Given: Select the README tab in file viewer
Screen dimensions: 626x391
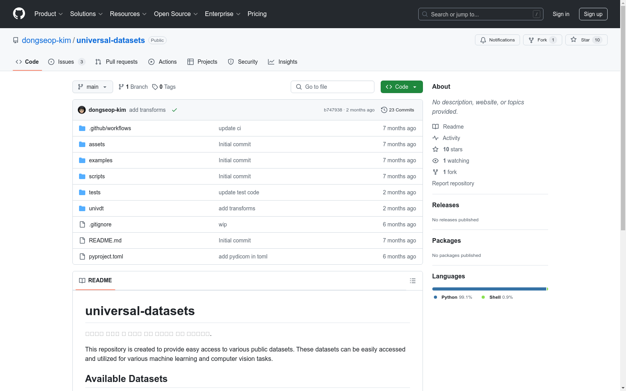Looking at the screenshot, I should click(95, 280).
